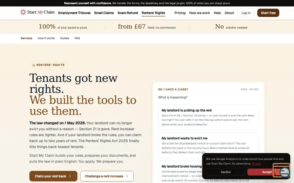Image resolution: width=294 pixels, height=183 pixels.
Task: Open Scam Refund page
Action: pos(128,13)
